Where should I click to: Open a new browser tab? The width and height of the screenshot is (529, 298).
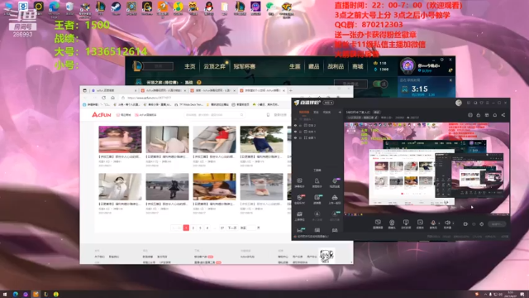(x=291, y=90)
